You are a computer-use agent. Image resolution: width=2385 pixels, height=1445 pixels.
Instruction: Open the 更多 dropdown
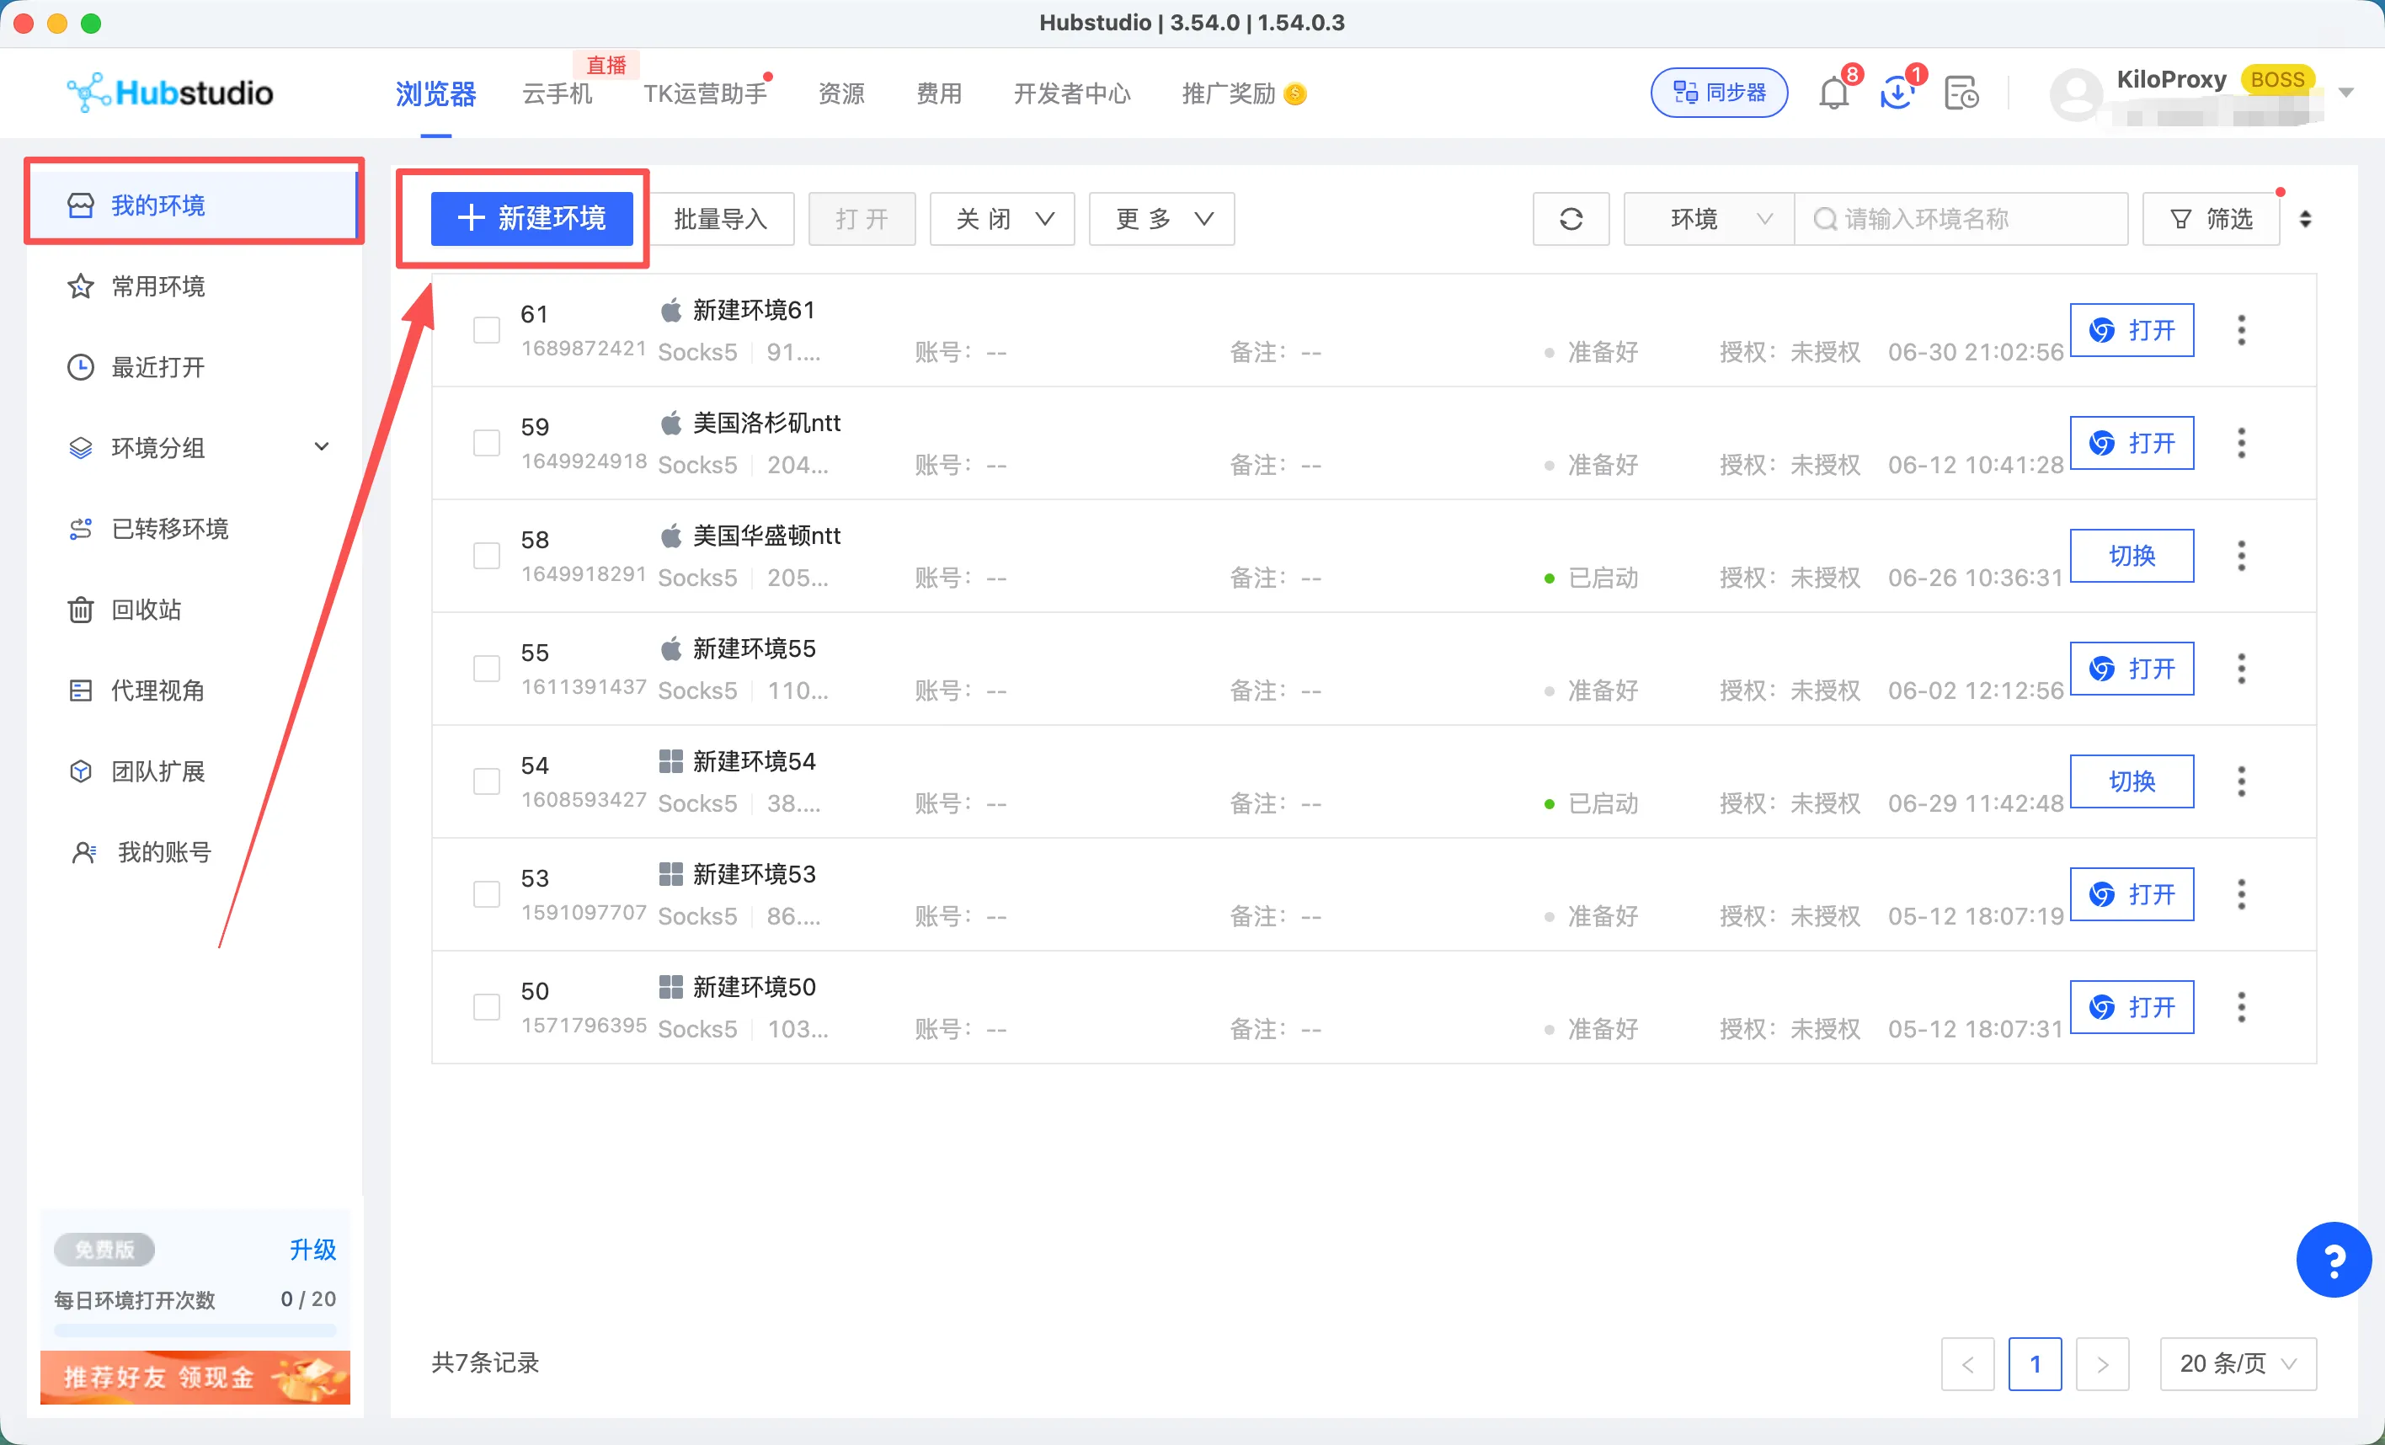pos(1161,219)
